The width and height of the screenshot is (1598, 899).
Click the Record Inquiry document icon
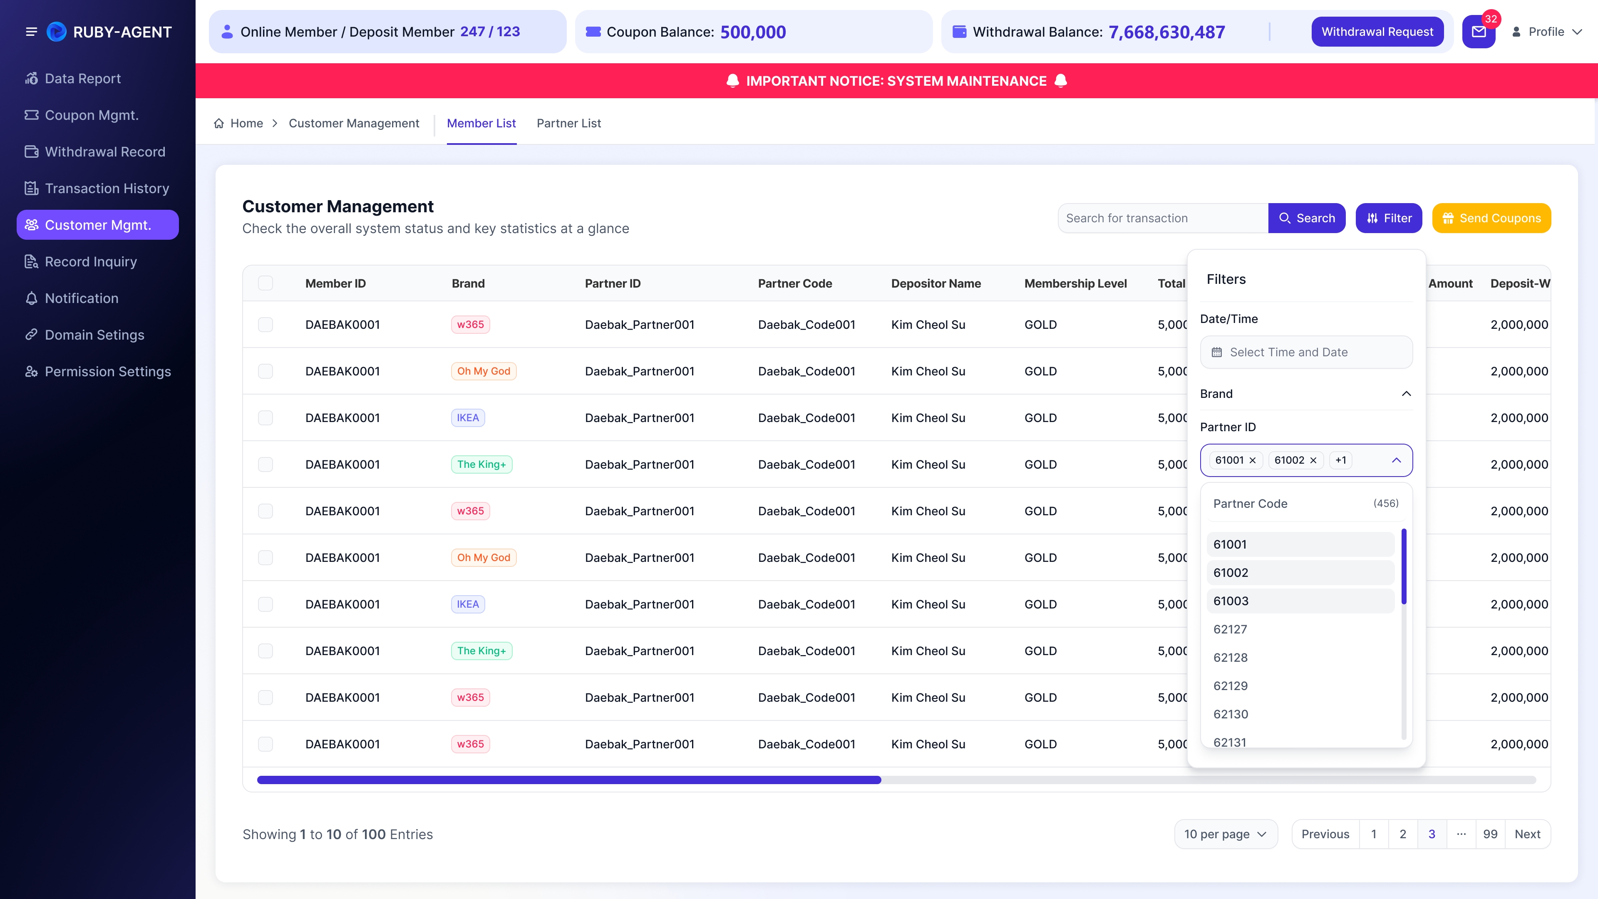[x=32, y=262]
